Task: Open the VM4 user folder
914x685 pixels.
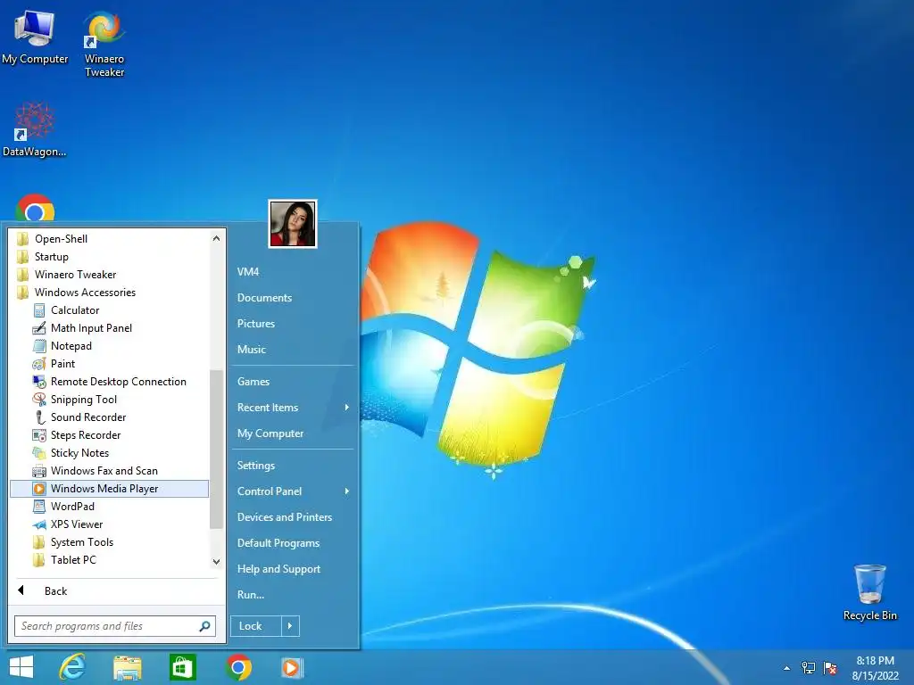Action: point(293,271)
